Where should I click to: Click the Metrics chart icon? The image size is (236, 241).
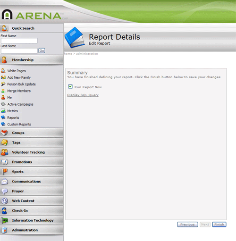pos(3,111)
